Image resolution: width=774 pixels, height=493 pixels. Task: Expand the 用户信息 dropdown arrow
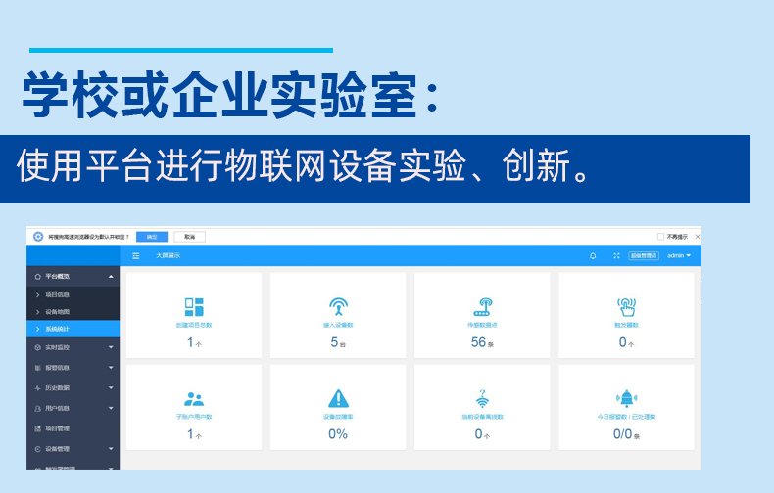pos(111,408)
